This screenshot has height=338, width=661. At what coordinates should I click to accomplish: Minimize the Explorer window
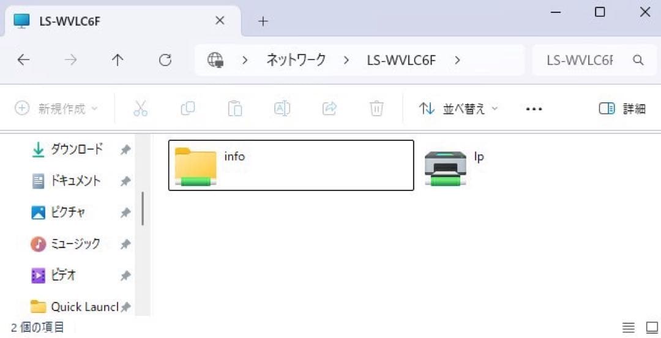point(556,12)
